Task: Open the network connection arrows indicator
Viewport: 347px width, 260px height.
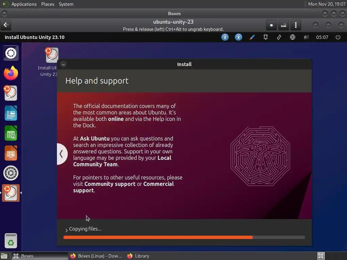Action: pos(279,37)
